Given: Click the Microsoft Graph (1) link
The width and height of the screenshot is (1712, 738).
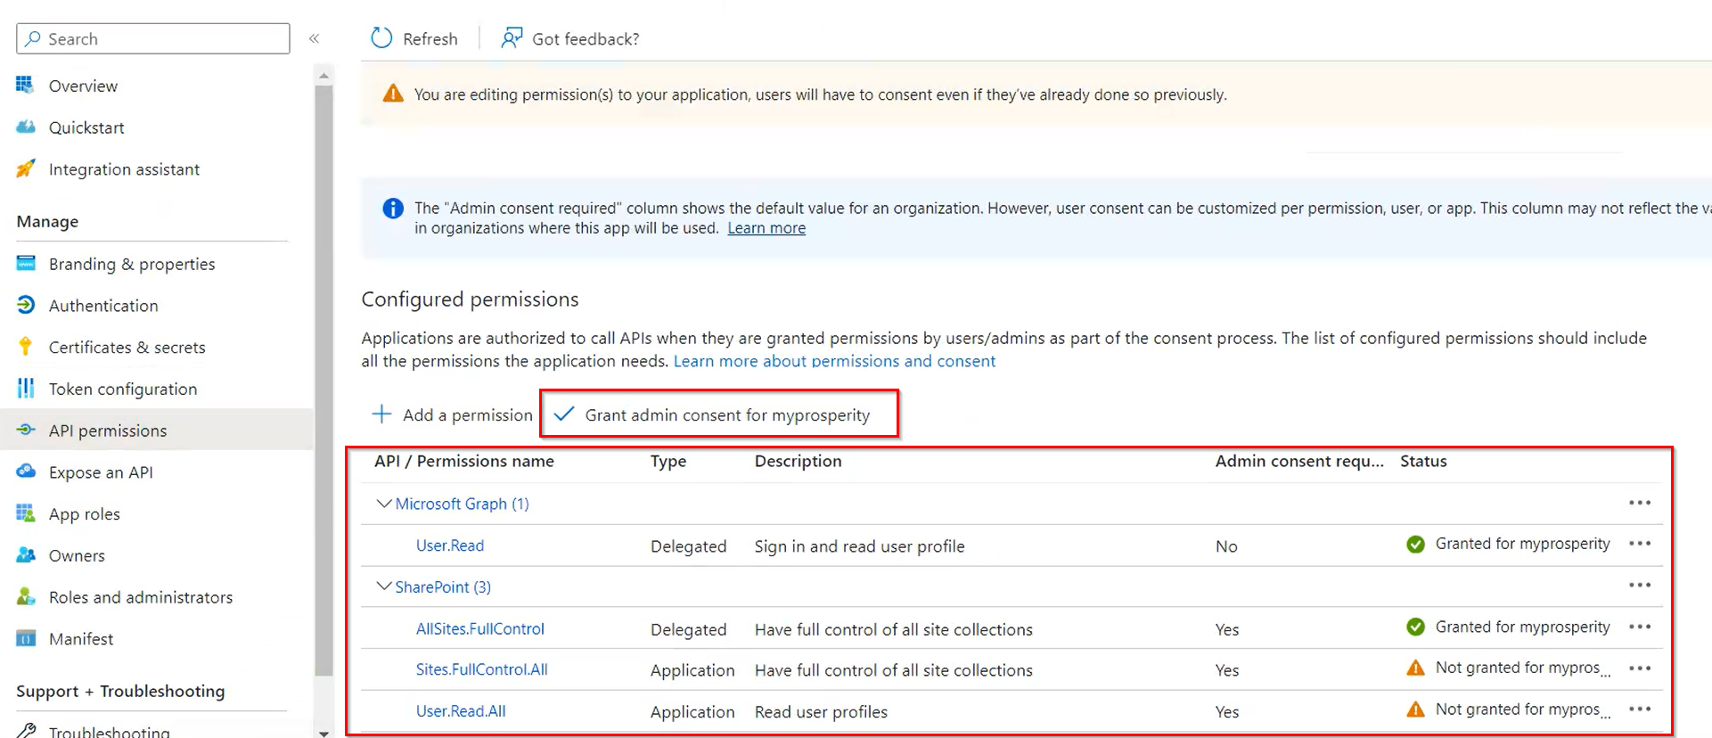Looking at the screenshot, I should [x=462, y=504].
